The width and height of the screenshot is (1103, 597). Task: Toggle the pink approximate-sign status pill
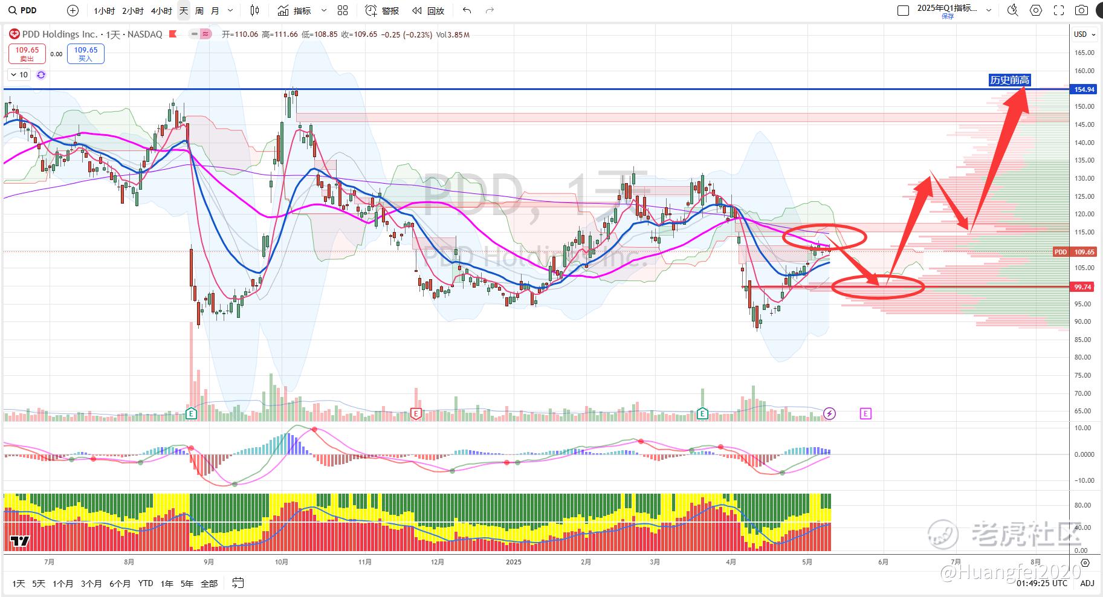206,34
